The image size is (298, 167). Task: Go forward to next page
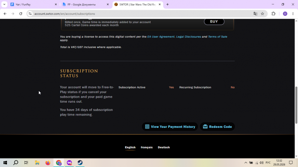pos(13,14)
